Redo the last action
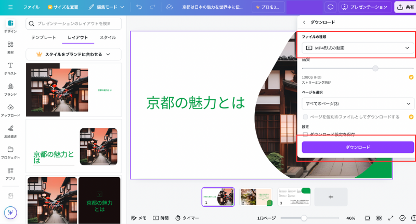The width and height of the screenshot is (416, 224). click(x=152, y=7)
